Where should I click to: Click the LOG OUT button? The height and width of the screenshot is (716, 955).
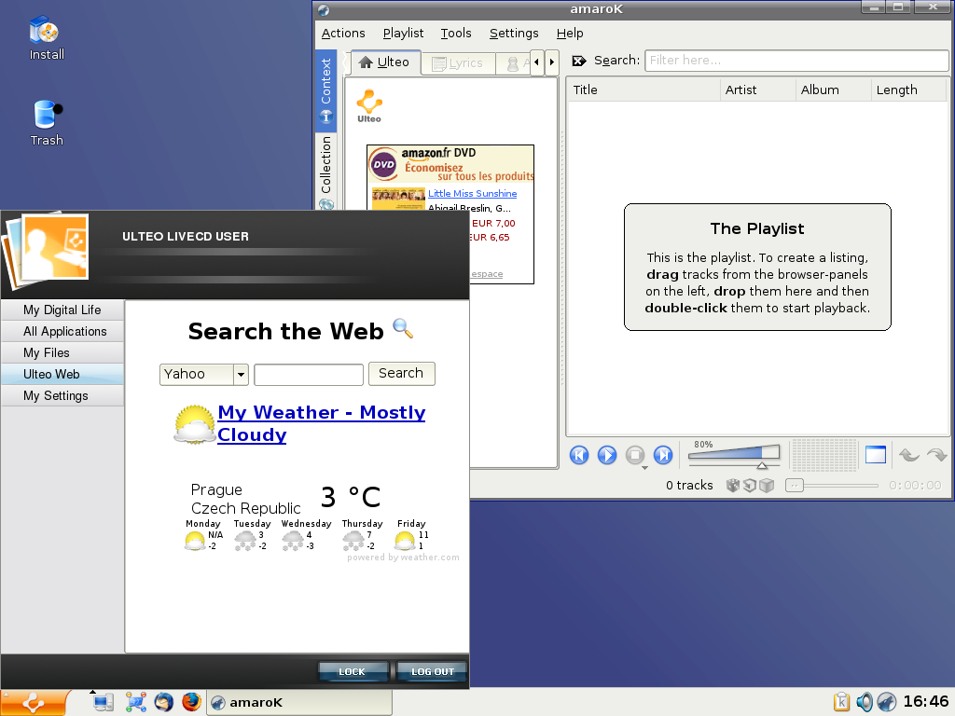point(432,671)
